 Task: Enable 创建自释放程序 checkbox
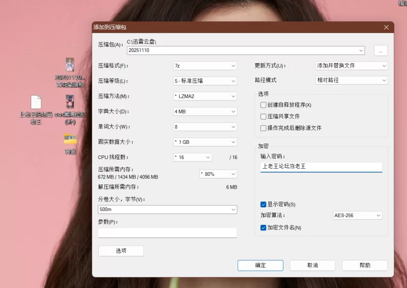(x=264, y=105)
